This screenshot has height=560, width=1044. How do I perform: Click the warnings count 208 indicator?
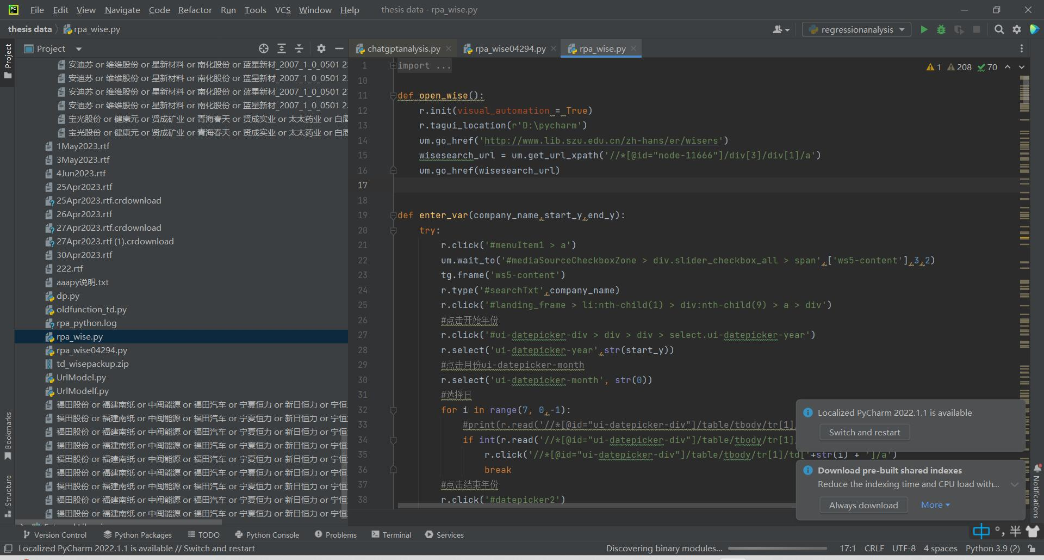coord(959,67)
